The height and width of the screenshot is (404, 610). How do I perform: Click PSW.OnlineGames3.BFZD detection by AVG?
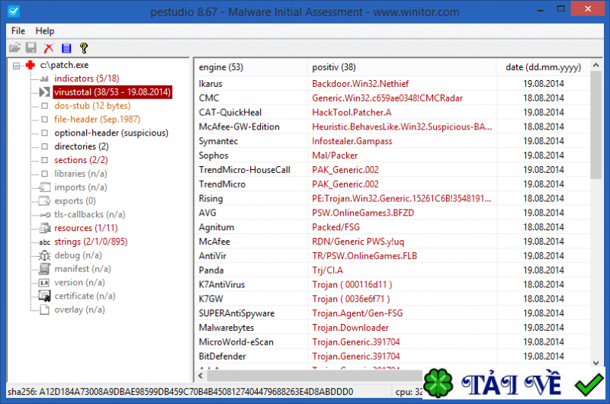tap(363, 213)
